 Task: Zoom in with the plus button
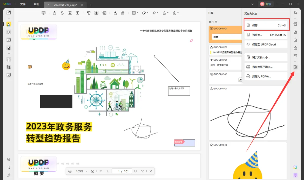[93, 171]
